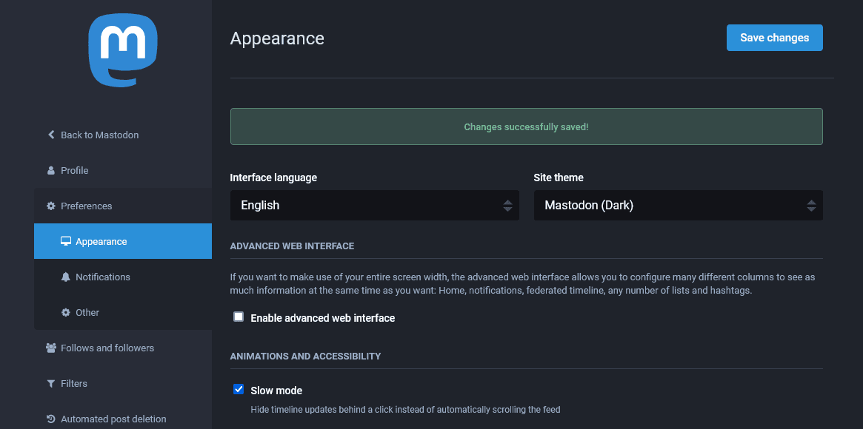This screenshot has height=429, width=863.
Task: Click the people icon by Follows and followers
Action: [51, 348]
